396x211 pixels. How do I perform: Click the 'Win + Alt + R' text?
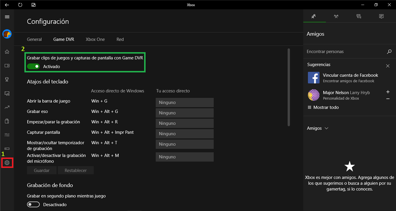click(104, 122)
